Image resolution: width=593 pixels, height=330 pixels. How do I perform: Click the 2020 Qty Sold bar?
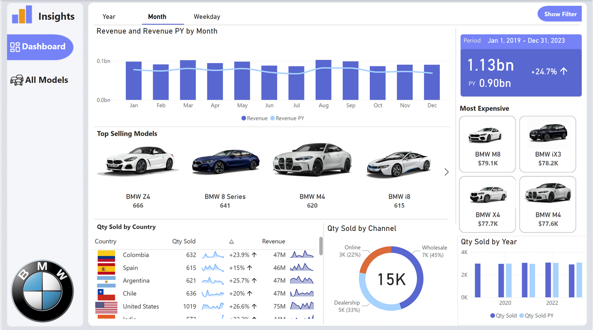pos(501,280)
